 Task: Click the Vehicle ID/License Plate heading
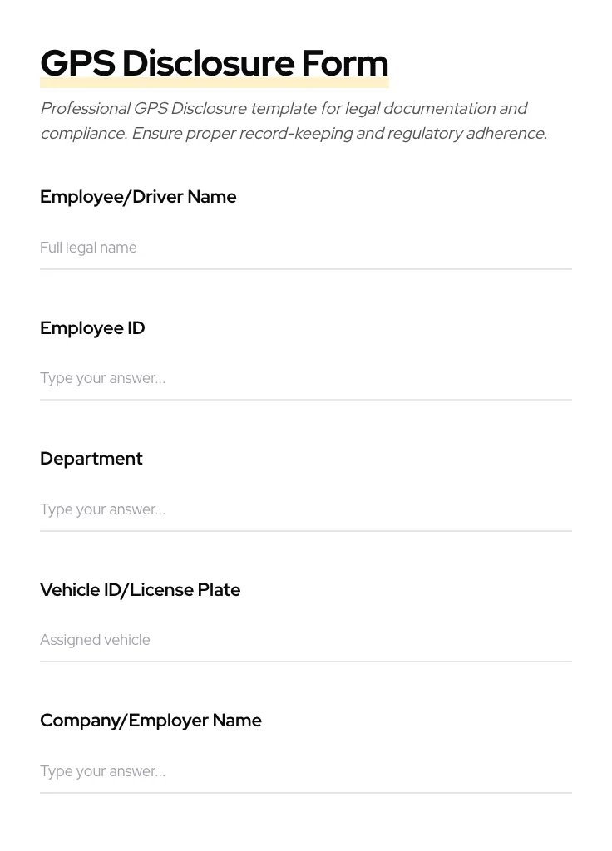140,589
